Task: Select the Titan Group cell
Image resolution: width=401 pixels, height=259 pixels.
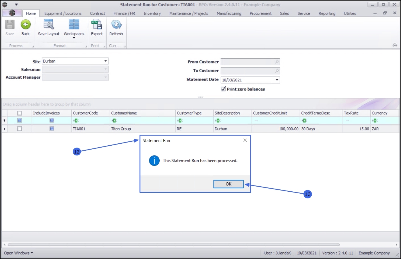Action: click(142, 129)
